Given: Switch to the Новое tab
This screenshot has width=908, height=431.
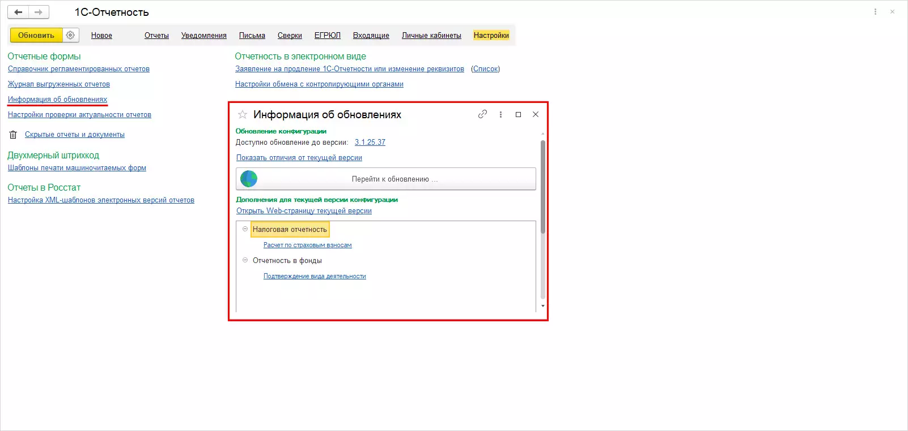Looking at the screenshot, I should tap(101, 35).
